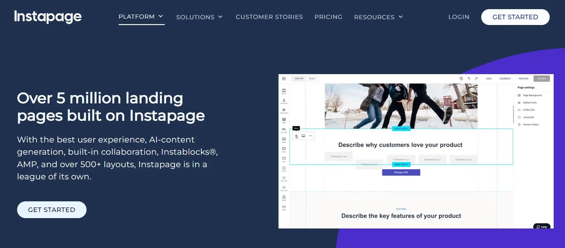Screen dimensions: 565x248
Task: Select the Timer tool in editor sidebar
Action: point(284,198)
